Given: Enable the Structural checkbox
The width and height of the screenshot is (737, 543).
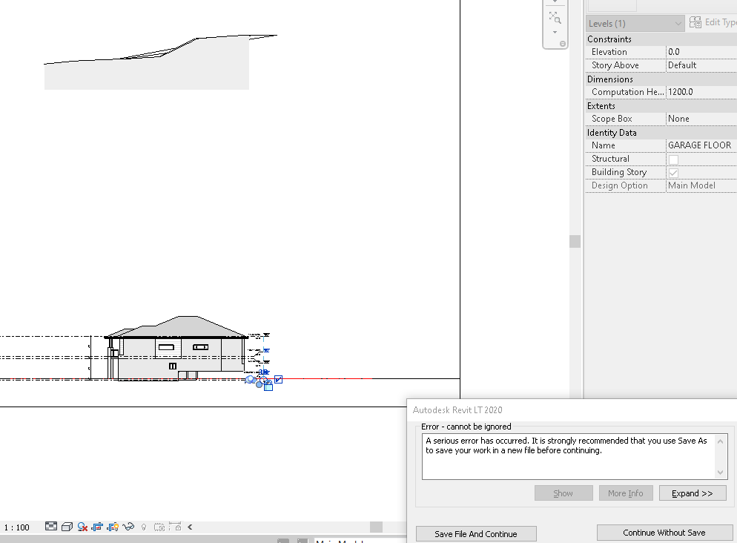Looking at the screenshot, I should pos(673,158).
